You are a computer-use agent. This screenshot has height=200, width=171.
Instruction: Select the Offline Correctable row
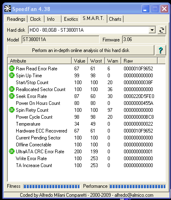point(86,145)
